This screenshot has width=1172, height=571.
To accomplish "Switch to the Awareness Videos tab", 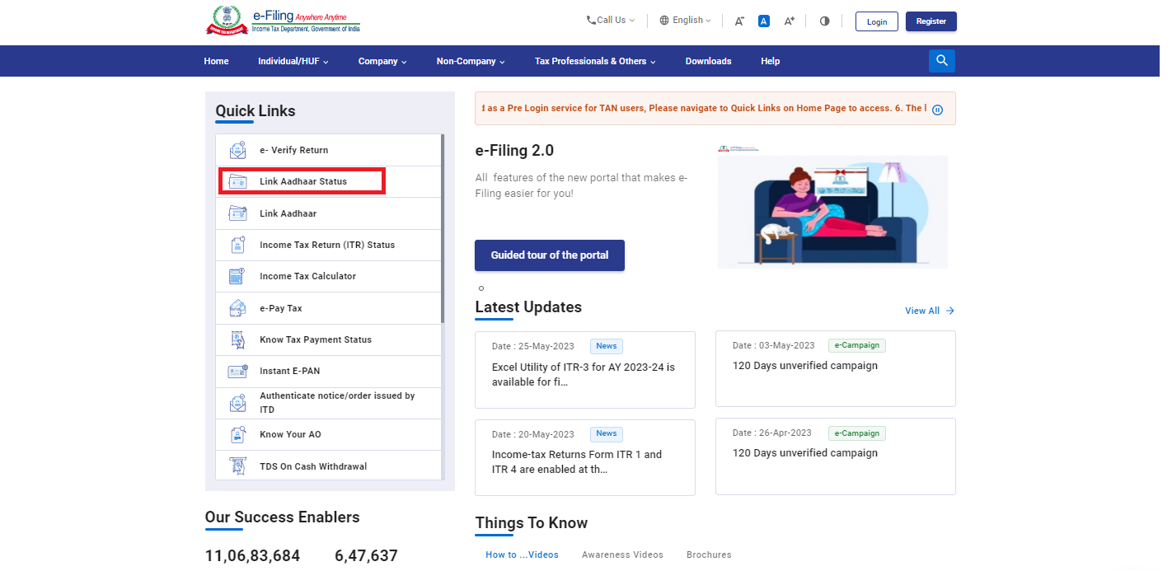I will pyautogui.click(x=622, y=555).
